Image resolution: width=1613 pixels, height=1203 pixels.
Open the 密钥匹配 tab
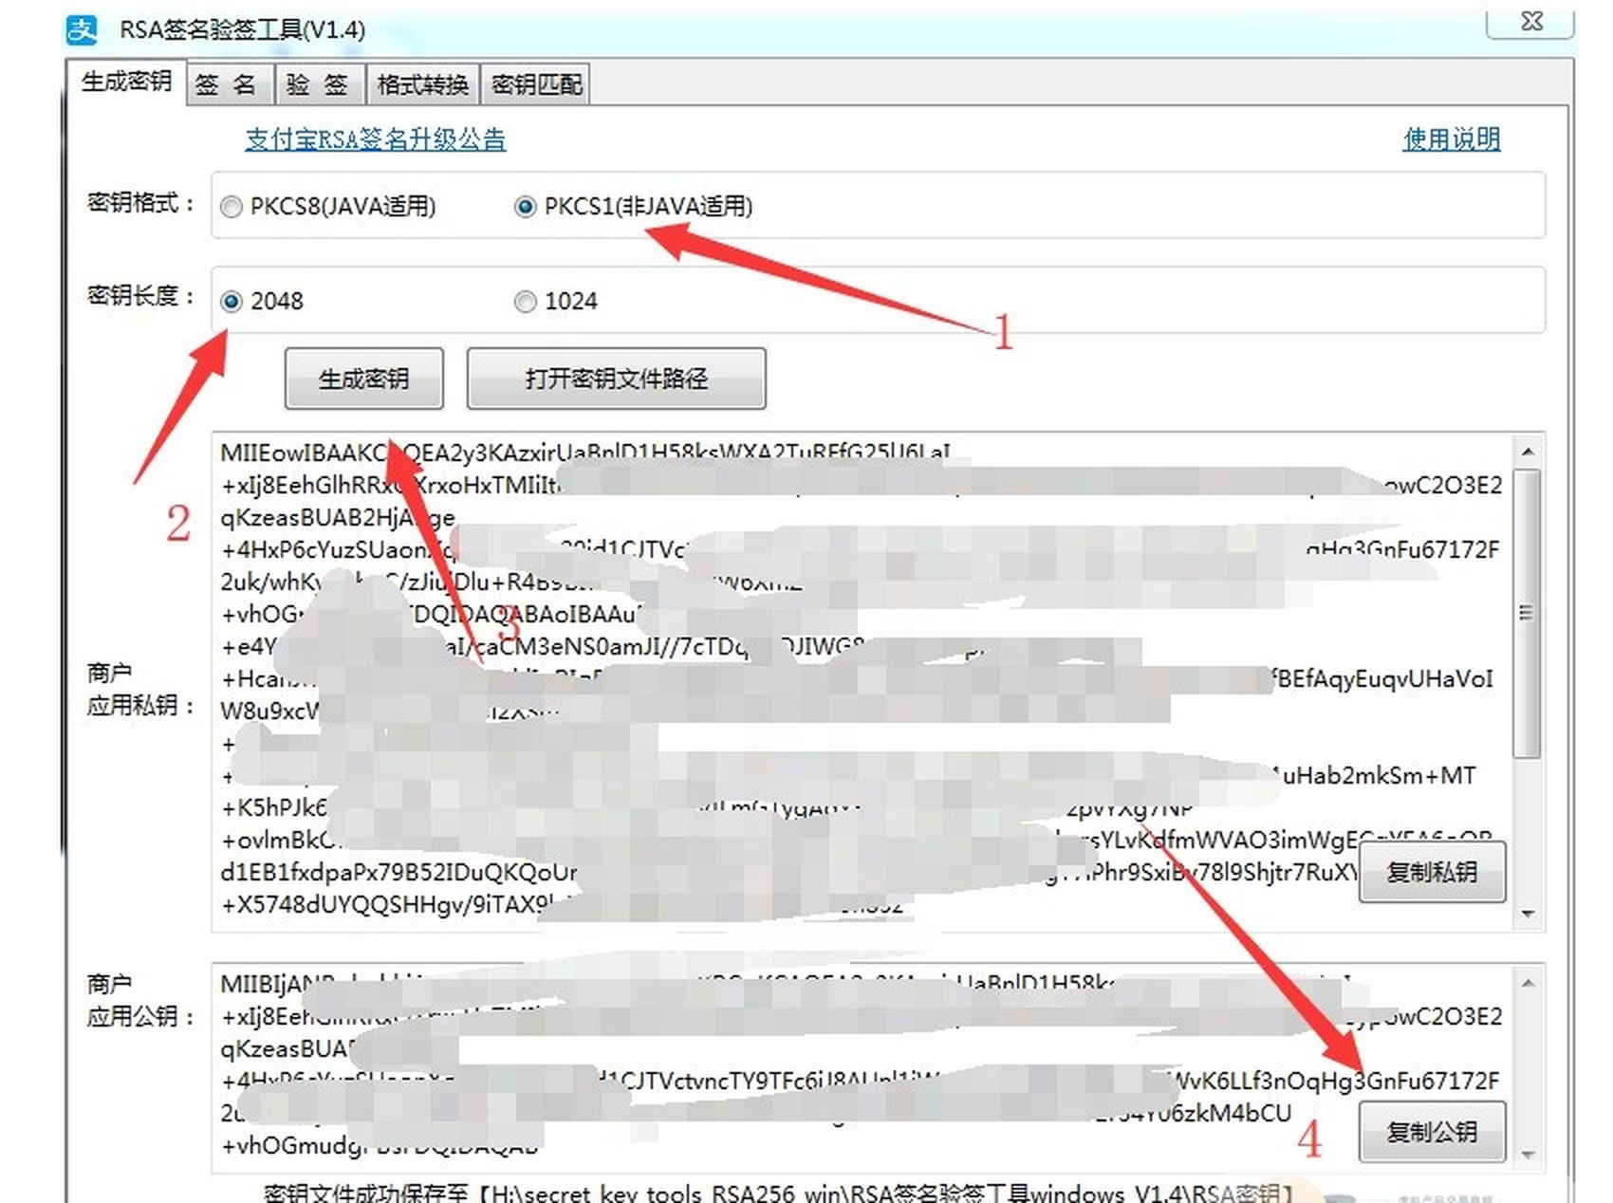pos(535,83)
